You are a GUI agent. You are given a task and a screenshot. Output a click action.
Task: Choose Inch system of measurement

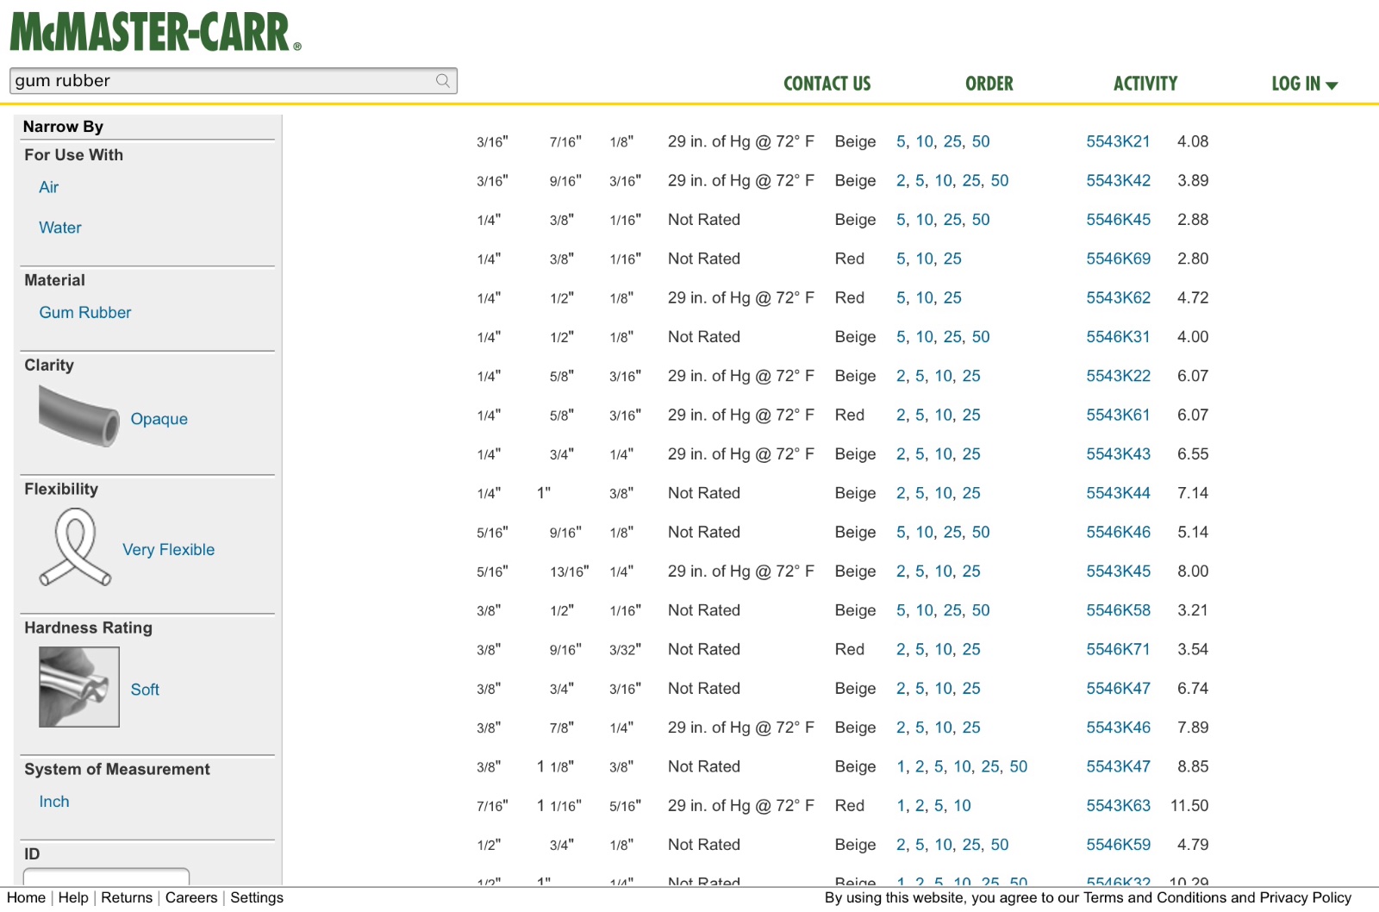[54, 801]
